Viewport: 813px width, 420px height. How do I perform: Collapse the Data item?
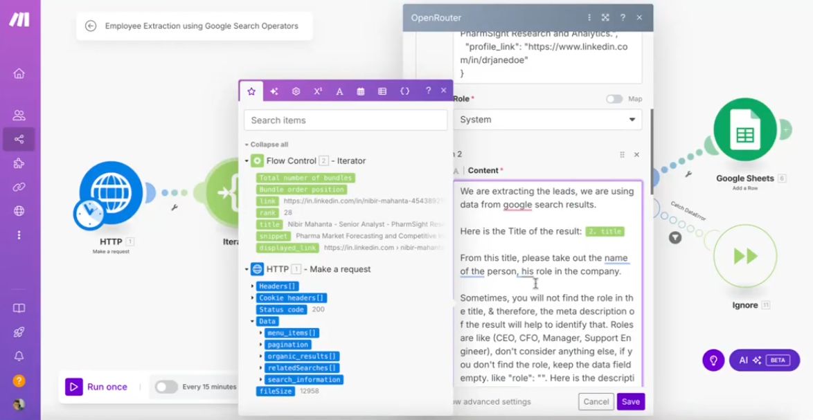point(253,321)
